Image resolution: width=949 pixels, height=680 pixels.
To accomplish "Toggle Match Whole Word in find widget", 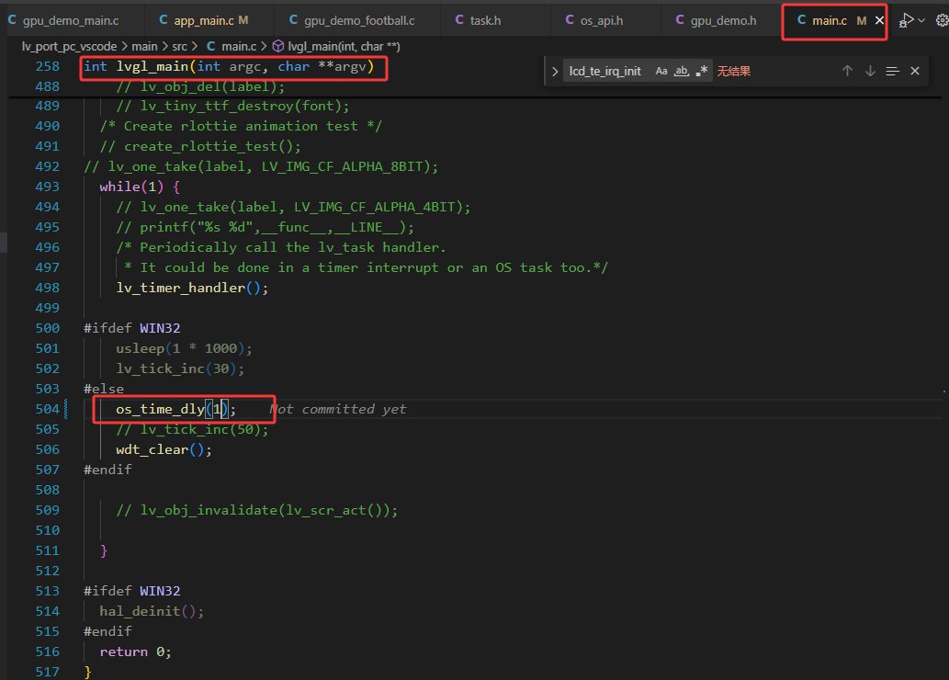I will [x=682, y=72].
